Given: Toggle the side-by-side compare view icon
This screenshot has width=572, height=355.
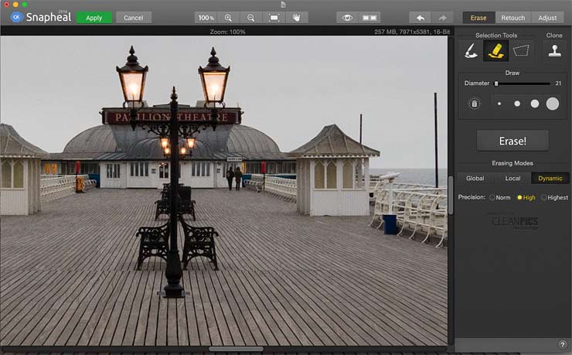Looking at the screenshot, I should (369, 18).
